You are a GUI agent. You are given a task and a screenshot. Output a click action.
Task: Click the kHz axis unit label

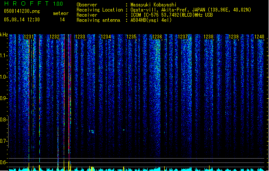coord(4,35)
